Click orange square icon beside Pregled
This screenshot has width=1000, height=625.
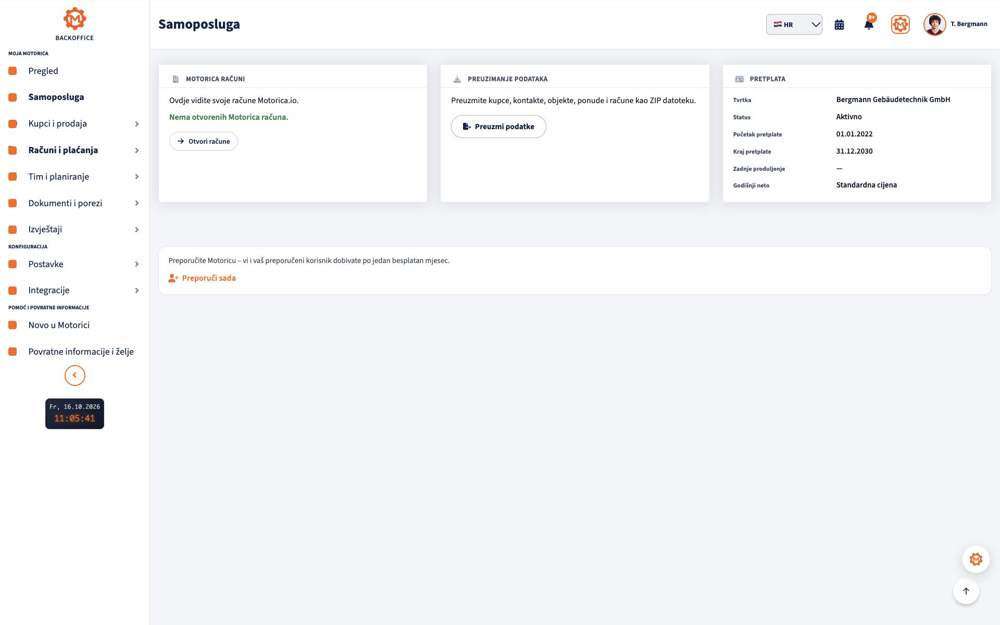[x=13, y=71]
